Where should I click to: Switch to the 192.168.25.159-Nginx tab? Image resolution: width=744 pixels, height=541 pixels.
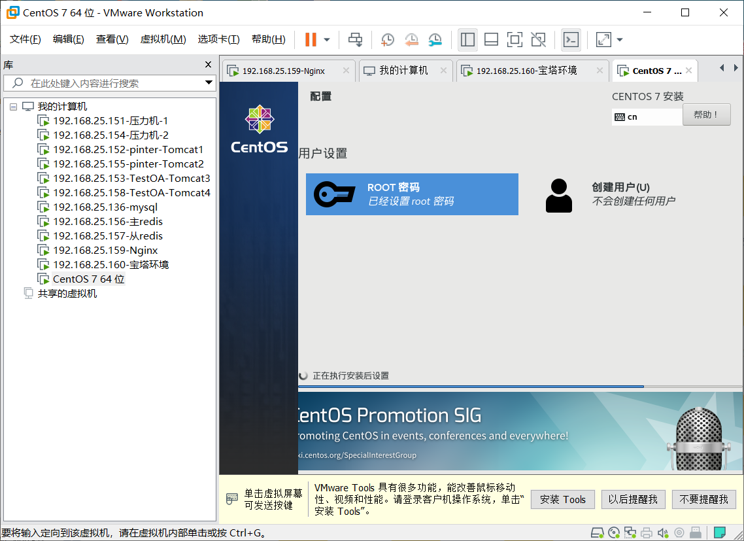pyautogui.click(x=283, y=71)
